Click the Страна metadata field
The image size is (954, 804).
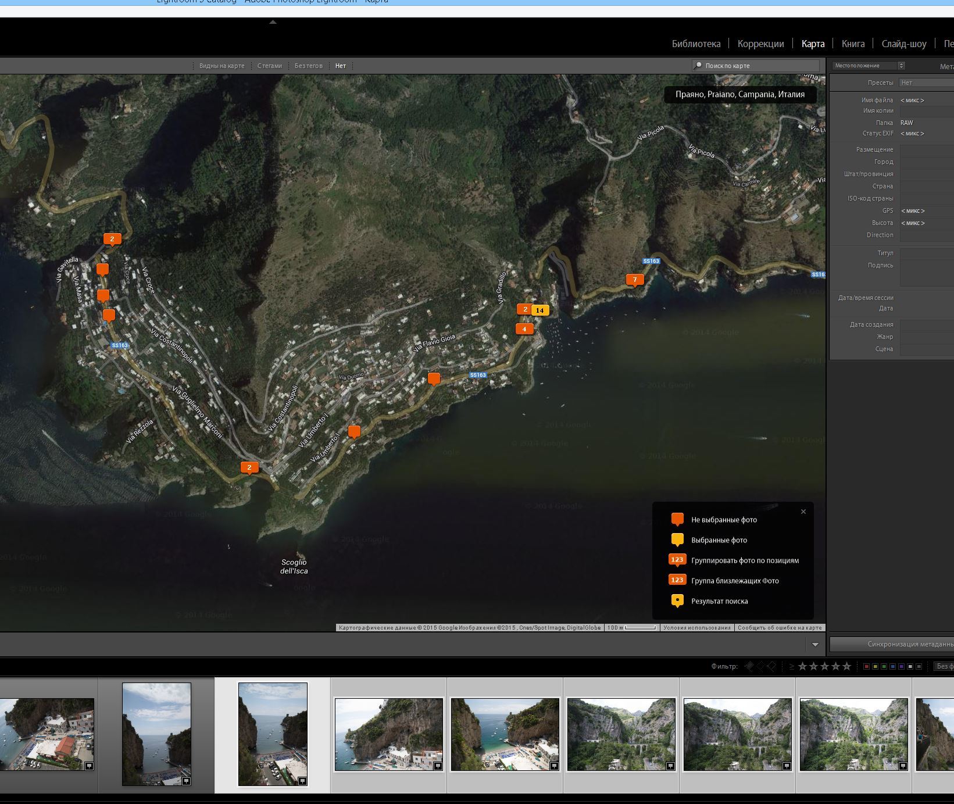pos(927,187)
